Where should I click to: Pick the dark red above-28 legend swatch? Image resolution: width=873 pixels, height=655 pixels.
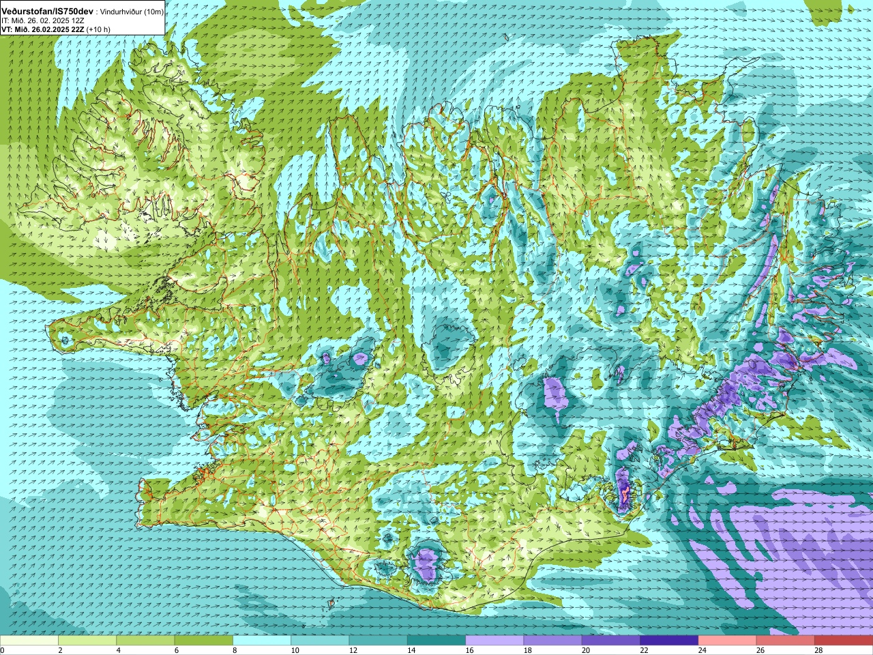click(844, 641)
